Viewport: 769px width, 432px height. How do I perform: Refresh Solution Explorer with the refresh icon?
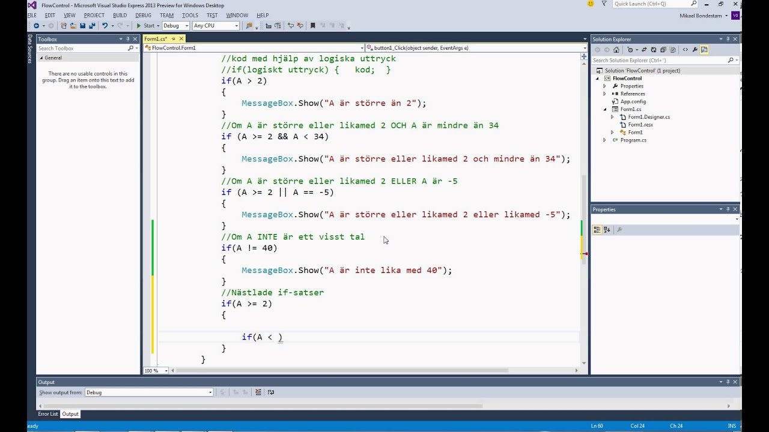coord(654,50)
